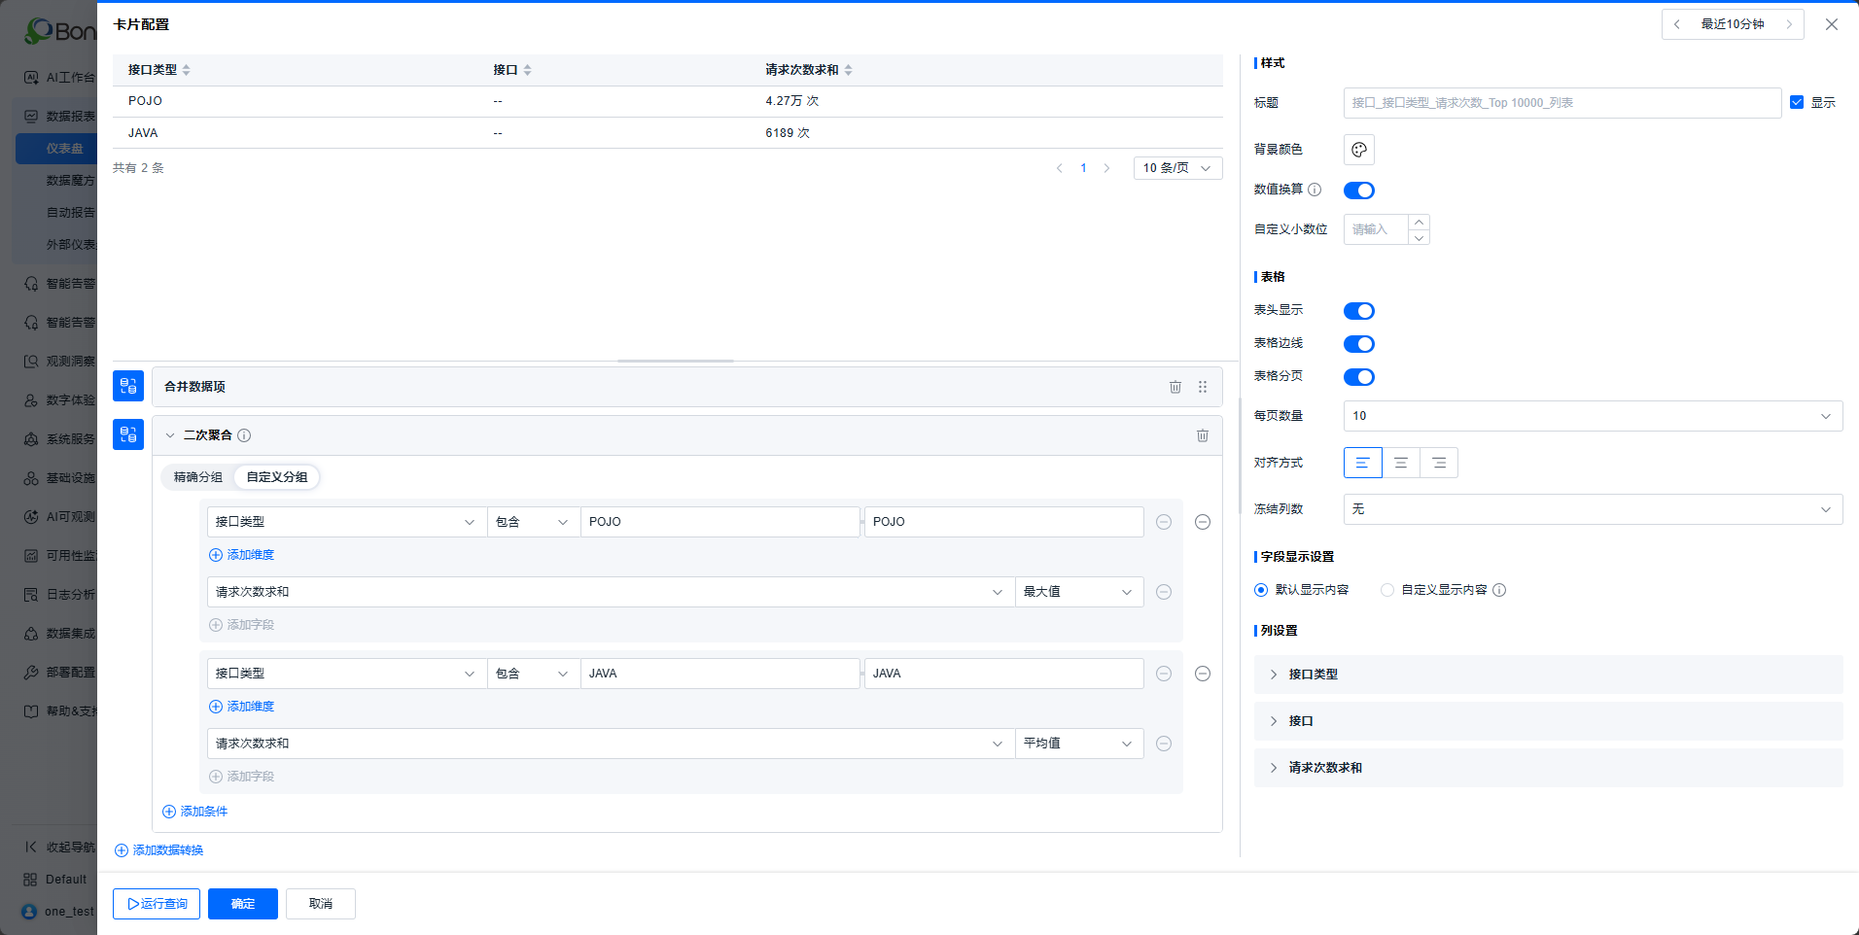Open 接口类型 dropdown in POJO row
Screen dimensions: 1859x935
click(347, 522)
